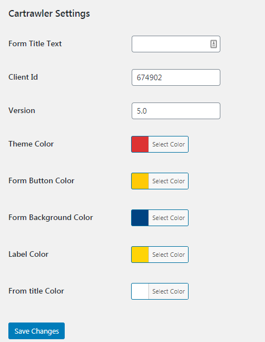
Task: Click the autofill icon in Form Title Text field
Action: coord(214,44)
